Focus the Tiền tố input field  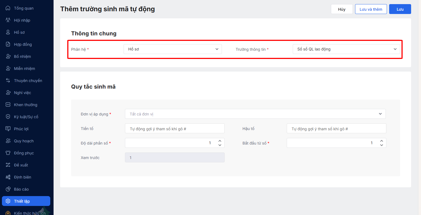point(175,128)
